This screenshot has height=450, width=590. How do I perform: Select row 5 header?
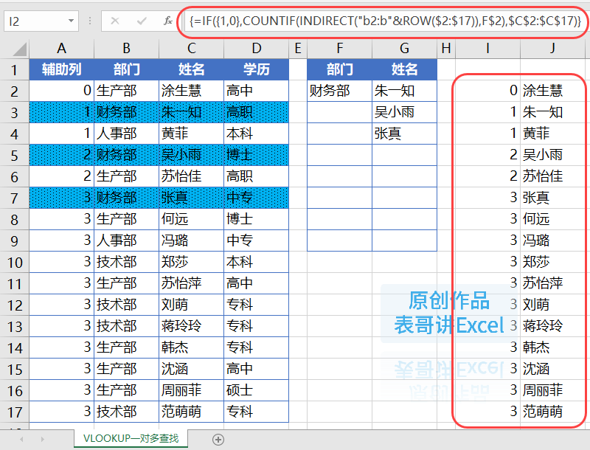[14, 155]
